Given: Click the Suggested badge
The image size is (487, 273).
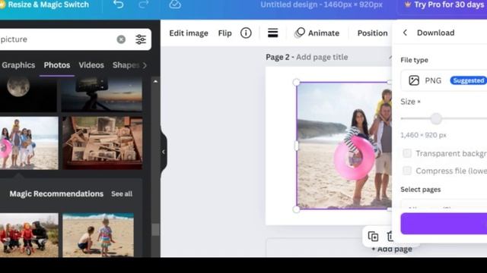Looking at the screenshot, I should 469,80.
